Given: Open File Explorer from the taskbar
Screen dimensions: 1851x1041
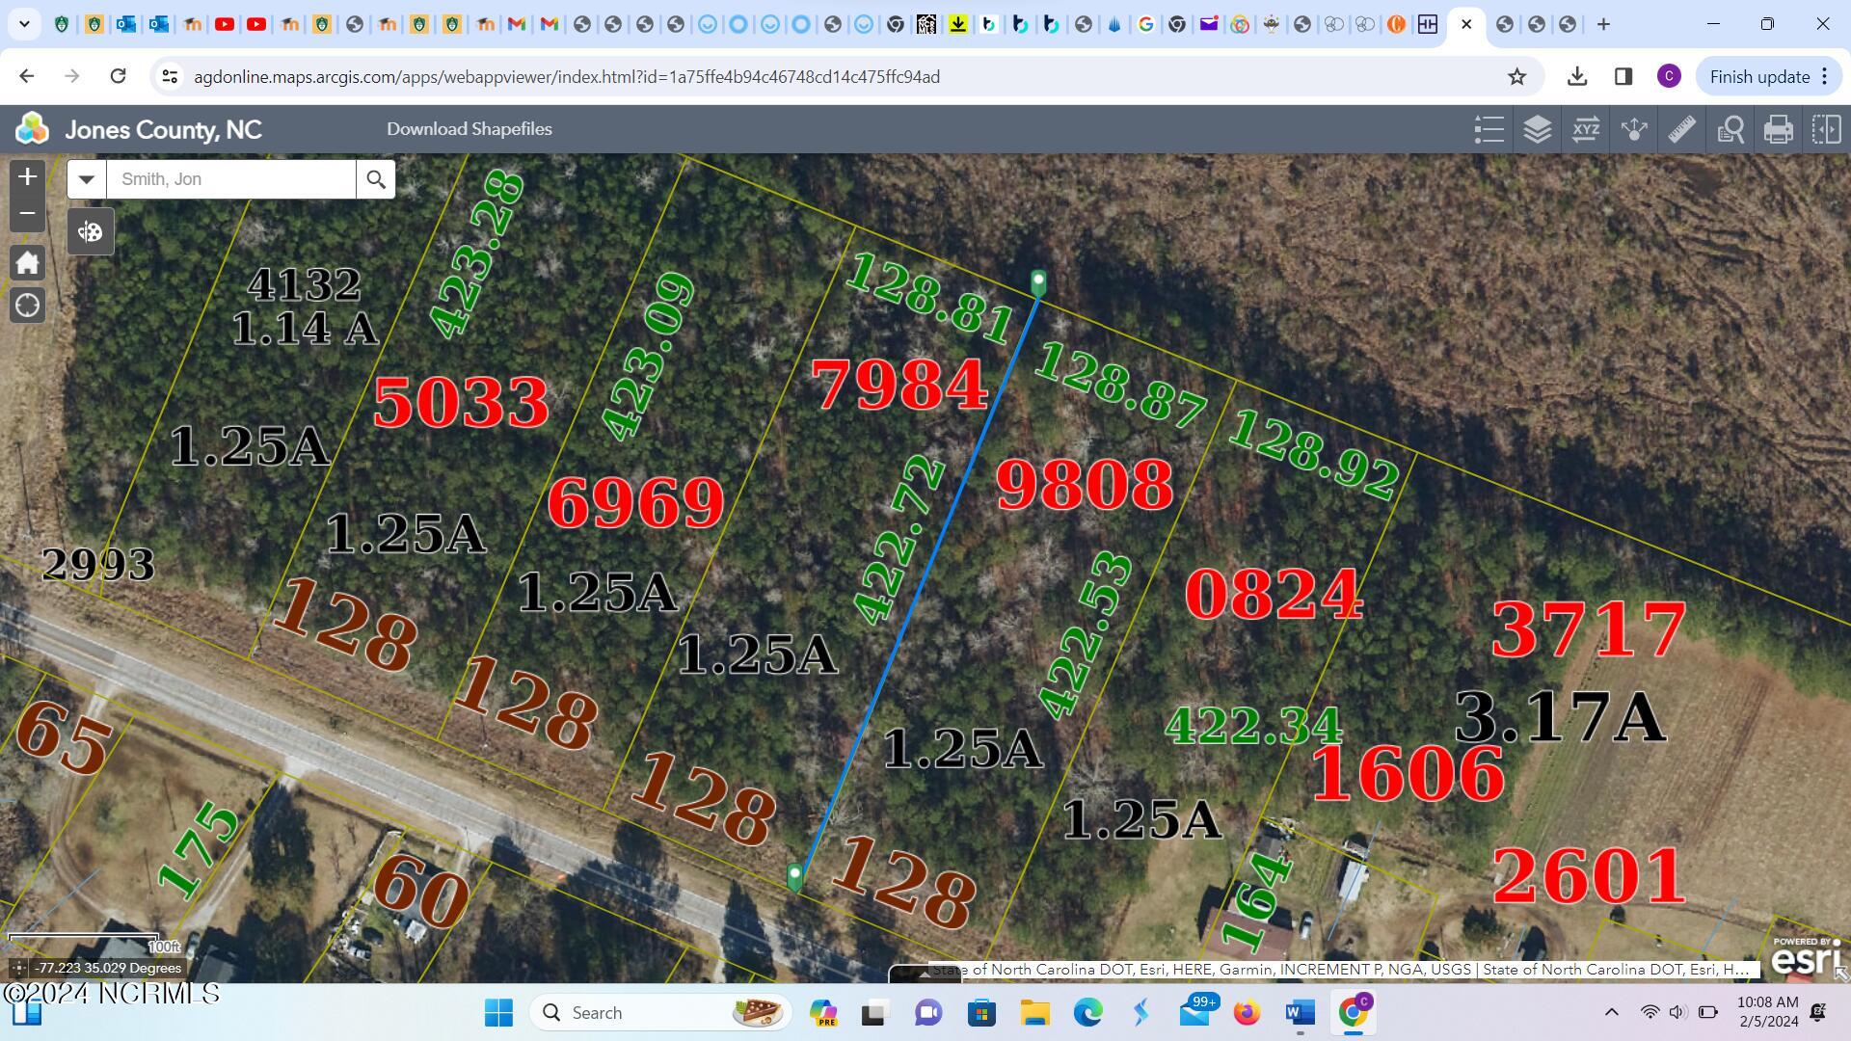Looking at the screenshot, I should pyautogui.click(x=1034, y=1012).
